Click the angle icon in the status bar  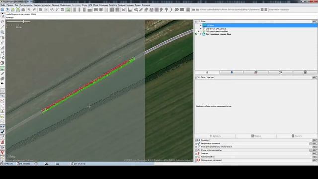(x=46, y=164)
